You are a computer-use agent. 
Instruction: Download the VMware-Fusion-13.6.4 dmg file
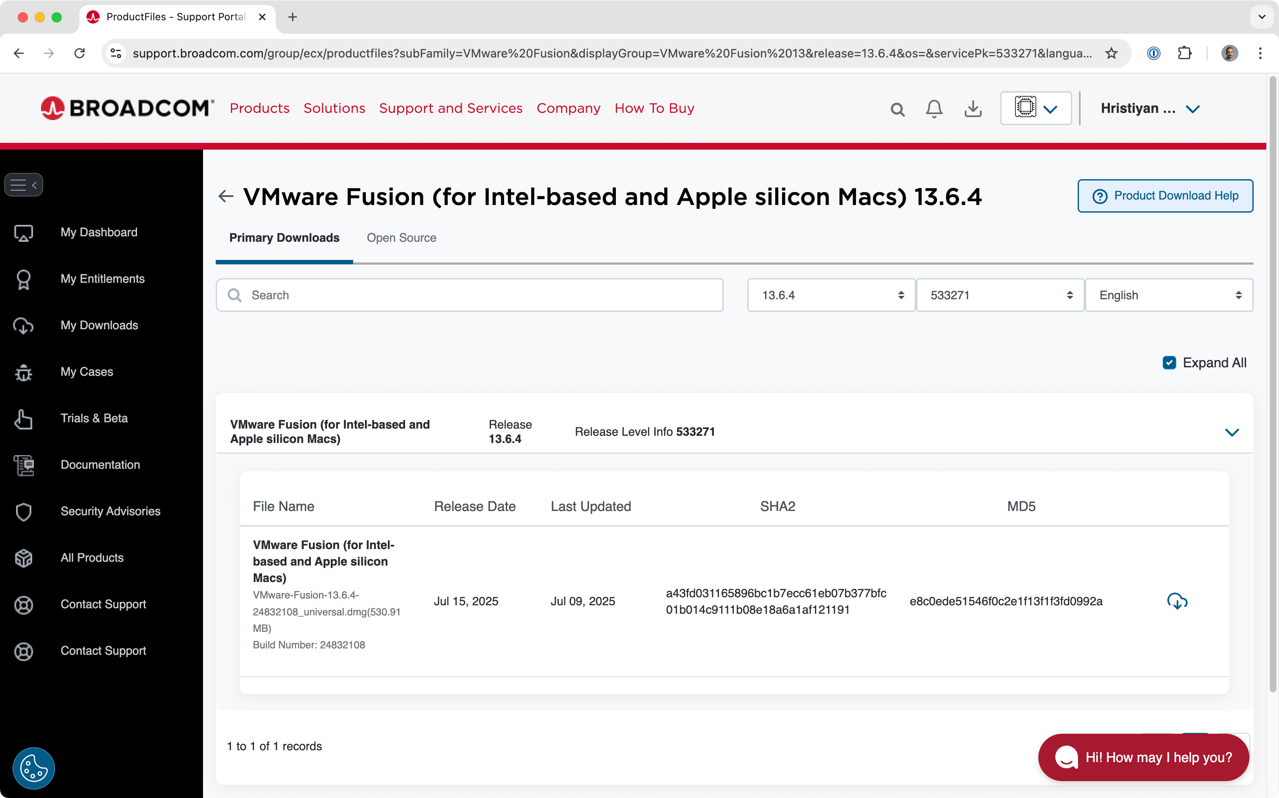(1177, 601)
